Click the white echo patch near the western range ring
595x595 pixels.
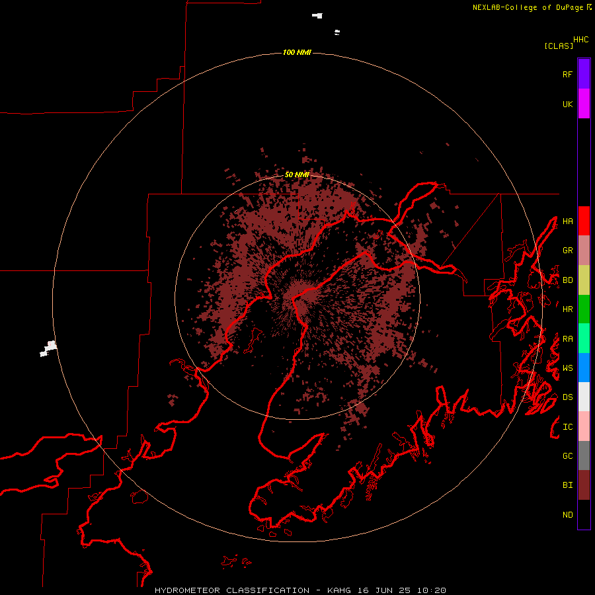(48, 348)
